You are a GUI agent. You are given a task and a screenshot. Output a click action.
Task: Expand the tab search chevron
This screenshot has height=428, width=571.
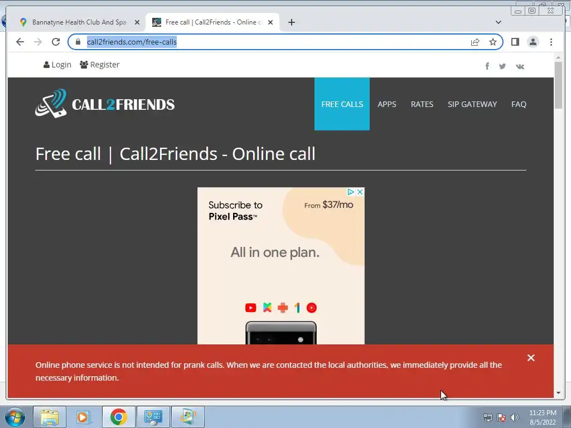coord(498,22)
